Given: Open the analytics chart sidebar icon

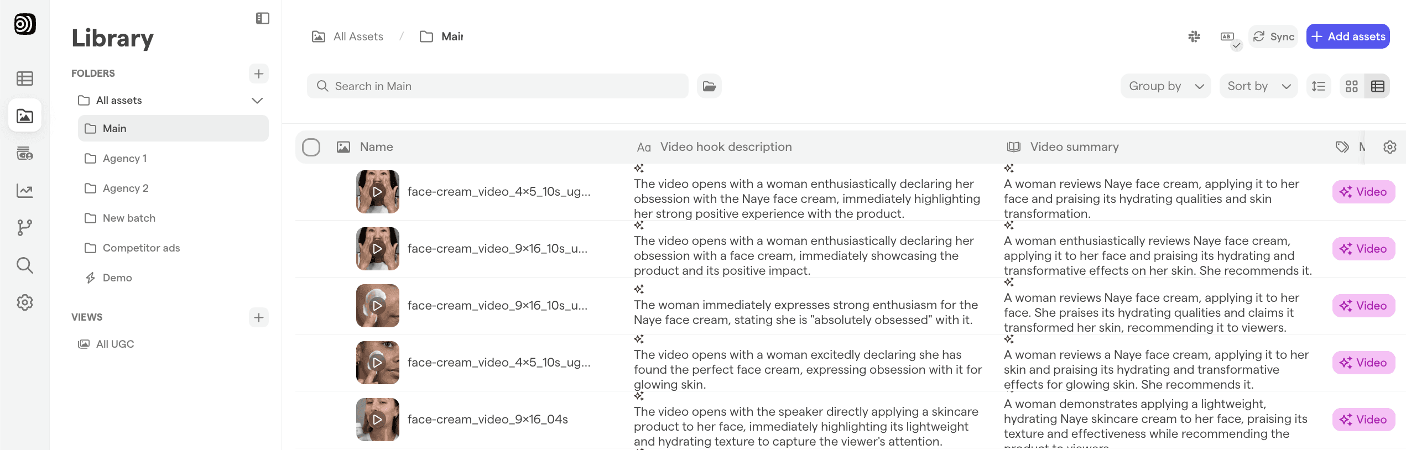Looking at the screenshot, I should pyautogui.click(x=25, y=191).
